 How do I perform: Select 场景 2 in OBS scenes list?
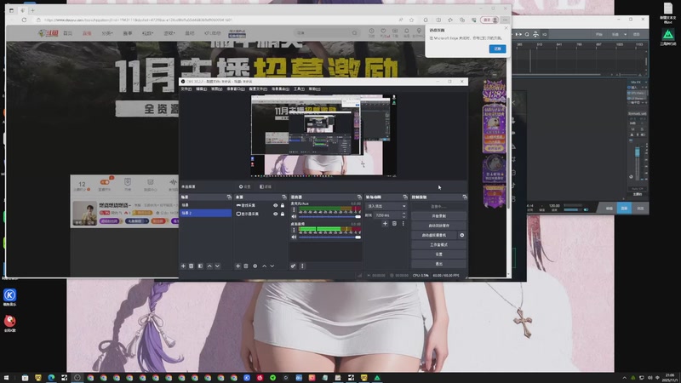[x=206, y=214]
